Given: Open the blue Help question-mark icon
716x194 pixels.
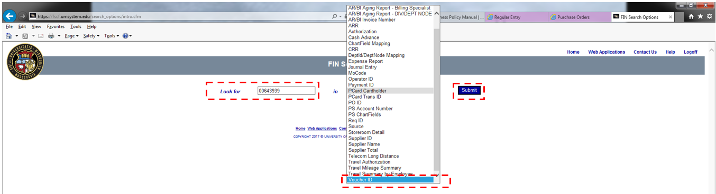Looking at the screenshot, I should tap(125, 36).
